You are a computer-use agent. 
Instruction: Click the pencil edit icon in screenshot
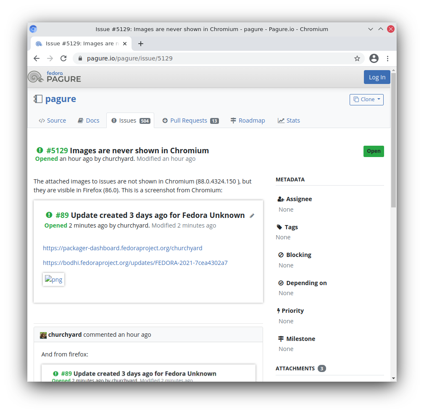point(252,216)
